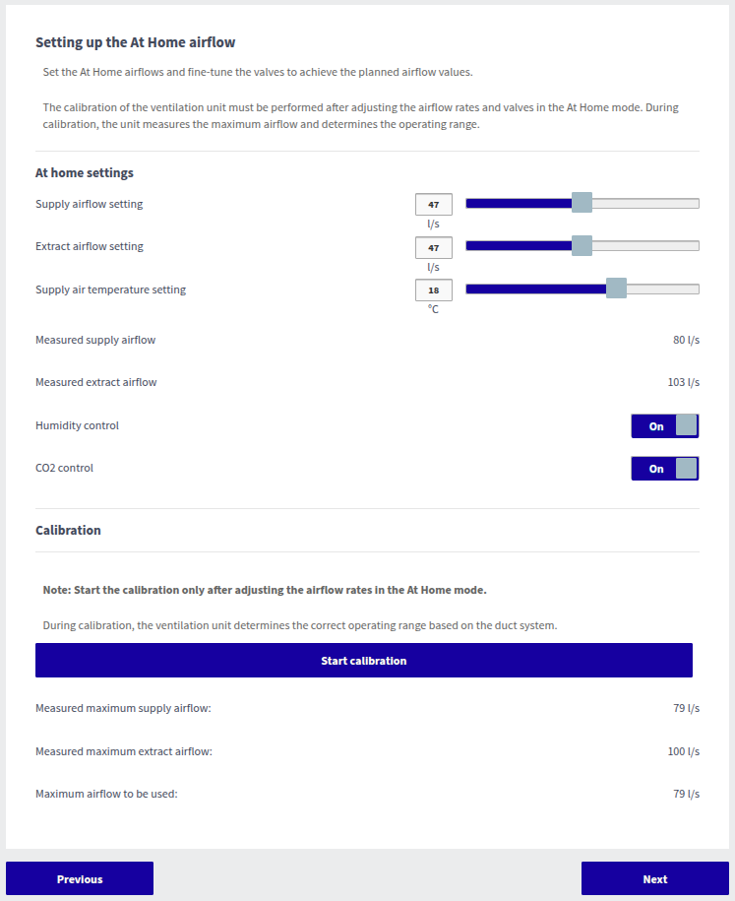The image size is (735, 901).
Task: Turn off the Humidity control switch
Action: tap(664, 426)
